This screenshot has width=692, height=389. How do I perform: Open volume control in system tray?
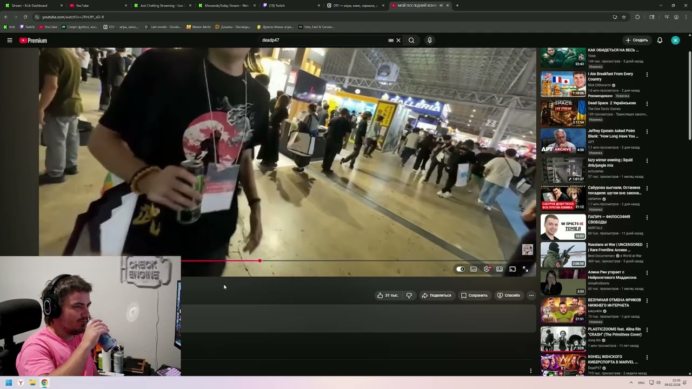(658, 383)
